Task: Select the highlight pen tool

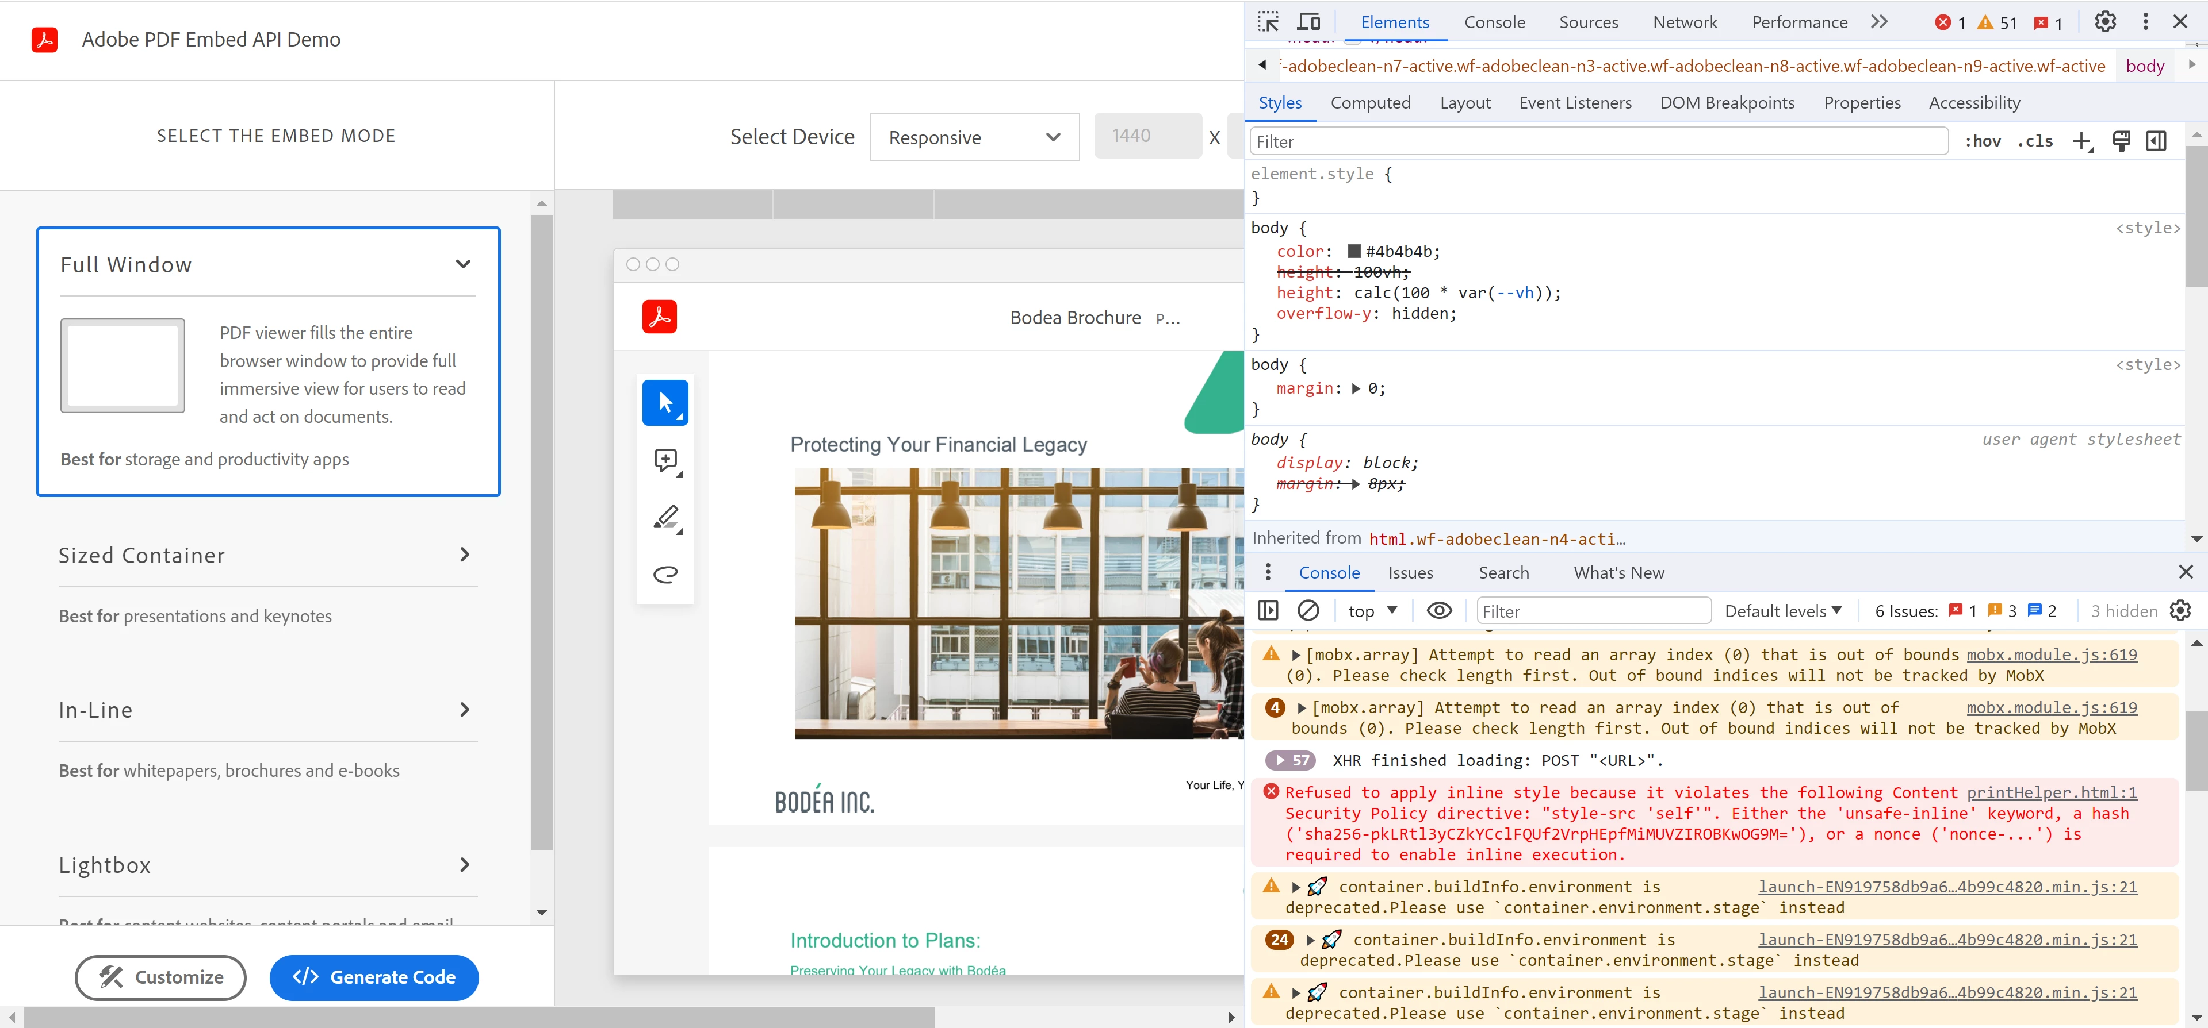Action: click(665, 517)
